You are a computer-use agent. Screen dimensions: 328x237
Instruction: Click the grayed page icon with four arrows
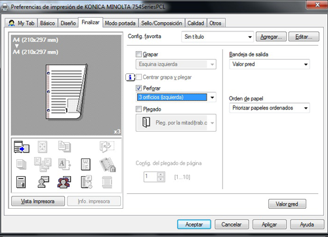[43, 147]
